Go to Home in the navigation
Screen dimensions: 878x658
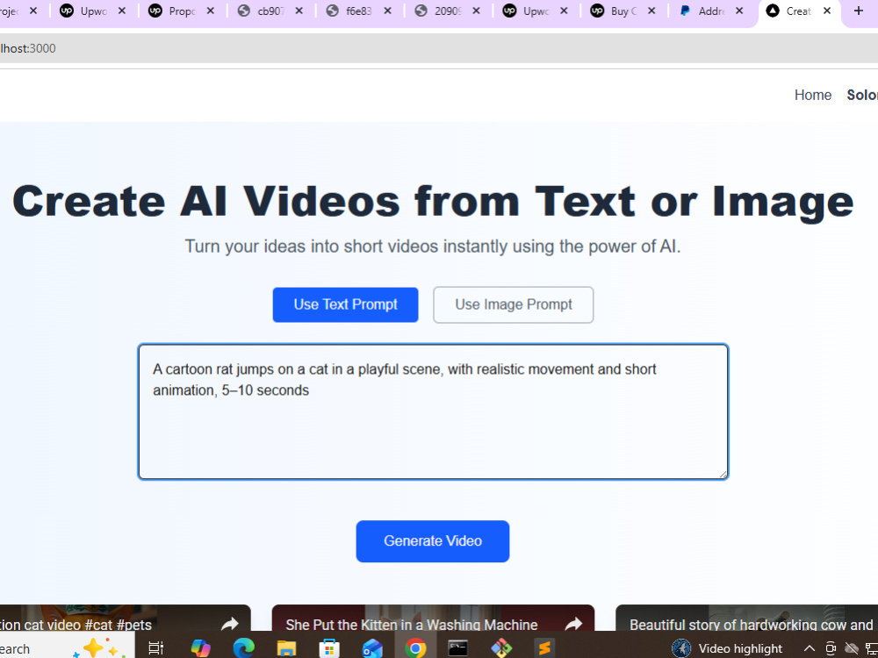[812, 95]
